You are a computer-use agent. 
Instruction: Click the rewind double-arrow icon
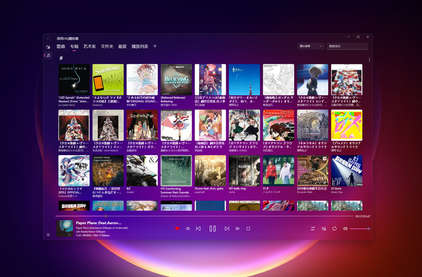188,228
